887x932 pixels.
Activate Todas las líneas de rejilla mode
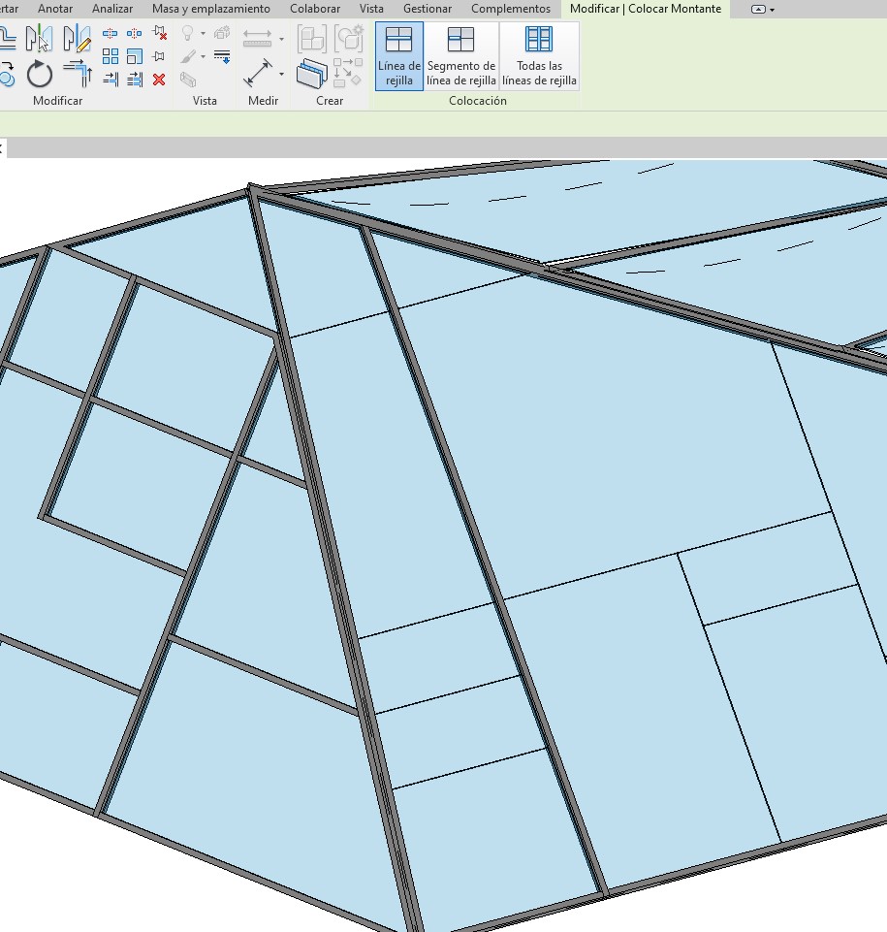[539, 56]
